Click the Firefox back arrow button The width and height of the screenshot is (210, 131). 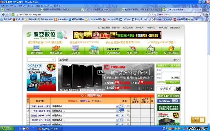tap(3, 14)
